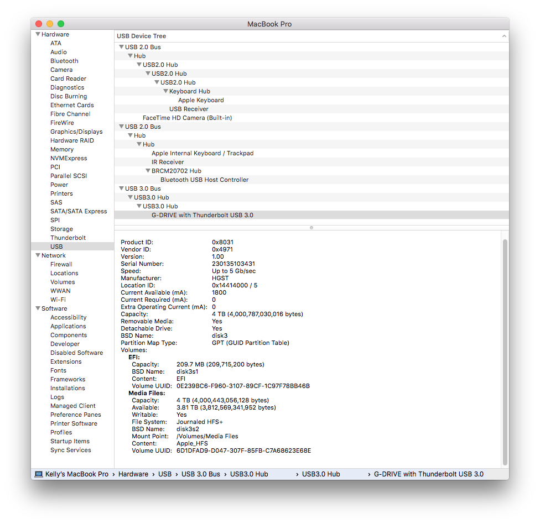Click the Media Files volume heading
The height and width of the screenshot is (524, 540).
click(147, 393)
